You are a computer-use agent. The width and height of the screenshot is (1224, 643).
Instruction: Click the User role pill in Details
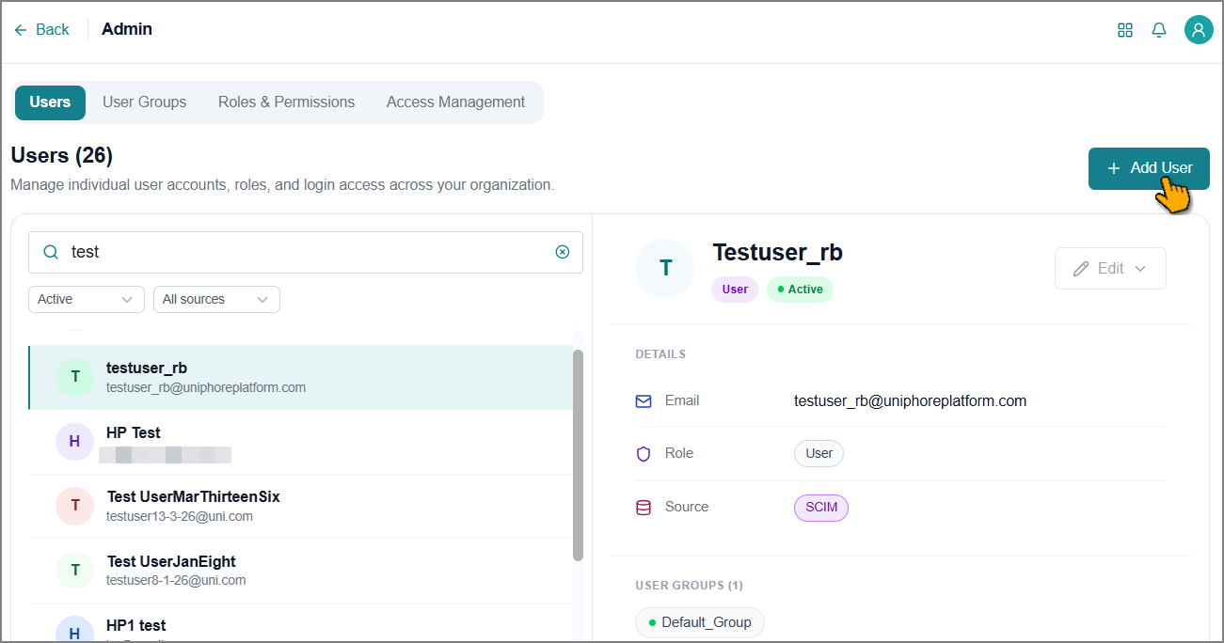click(819, 454)
